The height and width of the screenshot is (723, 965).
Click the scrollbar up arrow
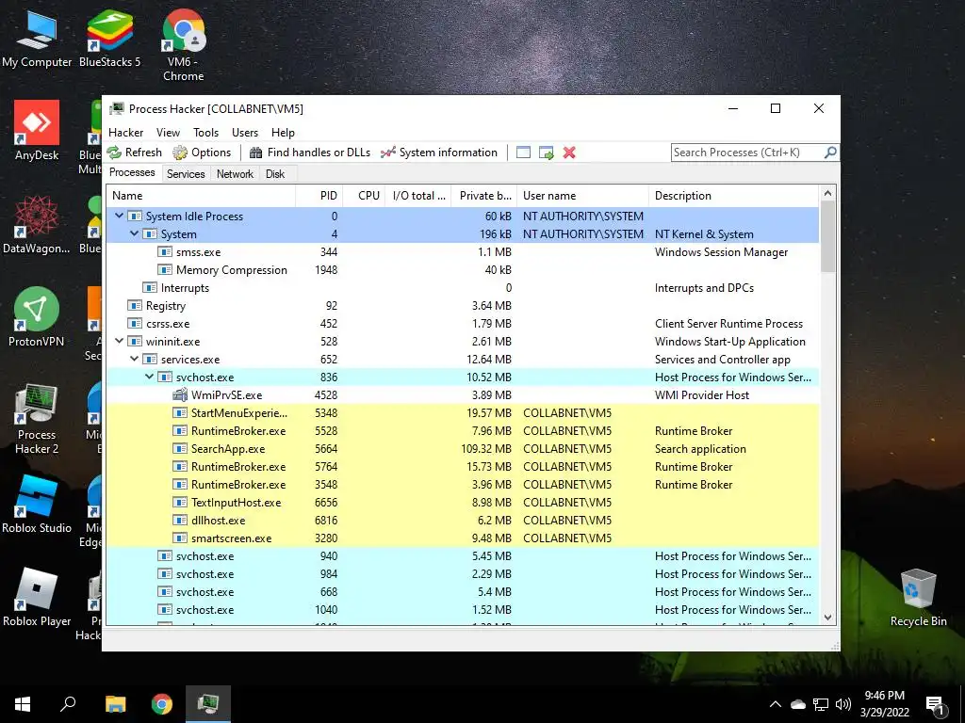827,193
